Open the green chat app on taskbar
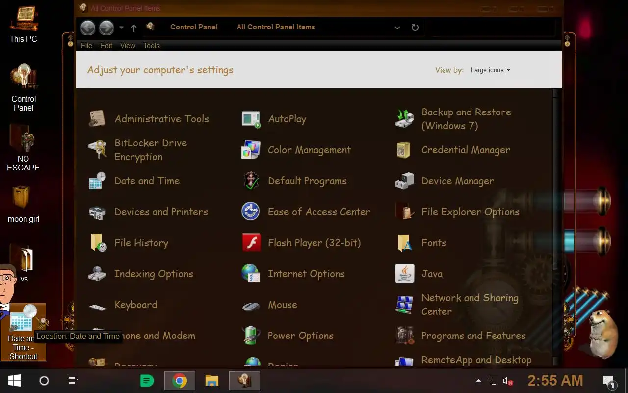 (x=147, y=381)
